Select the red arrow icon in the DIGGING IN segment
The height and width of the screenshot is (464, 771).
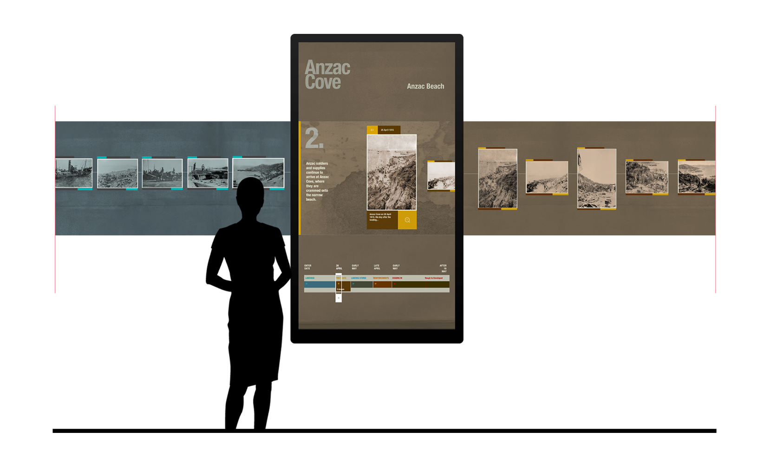click(x=395, y=284)
